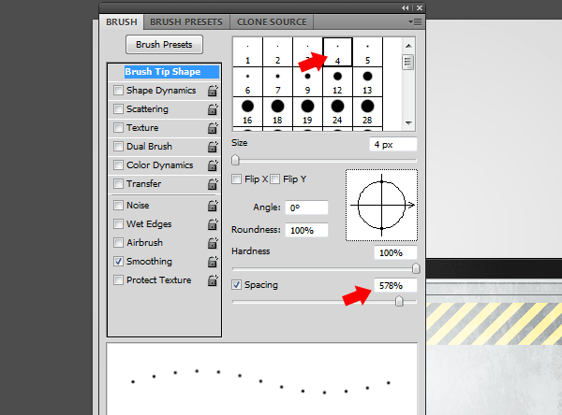The height and width of the screenshot is (415, 562).
Task: Click the Roundness input field
Action: (306, 230)
